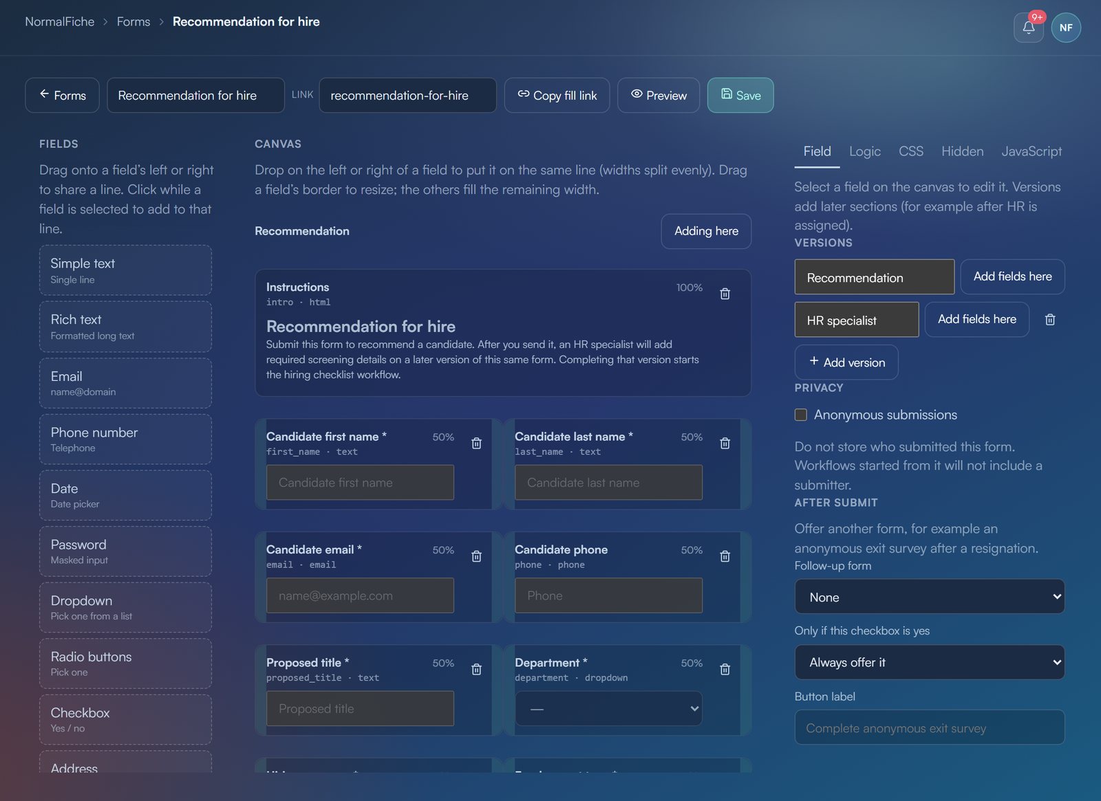Click the form name input

pyautogui.click(x=195, y=95)
